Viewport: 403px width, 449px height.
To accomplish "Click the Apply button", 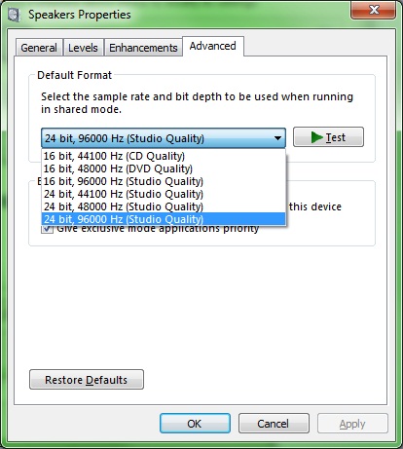I will click(352, 424).
